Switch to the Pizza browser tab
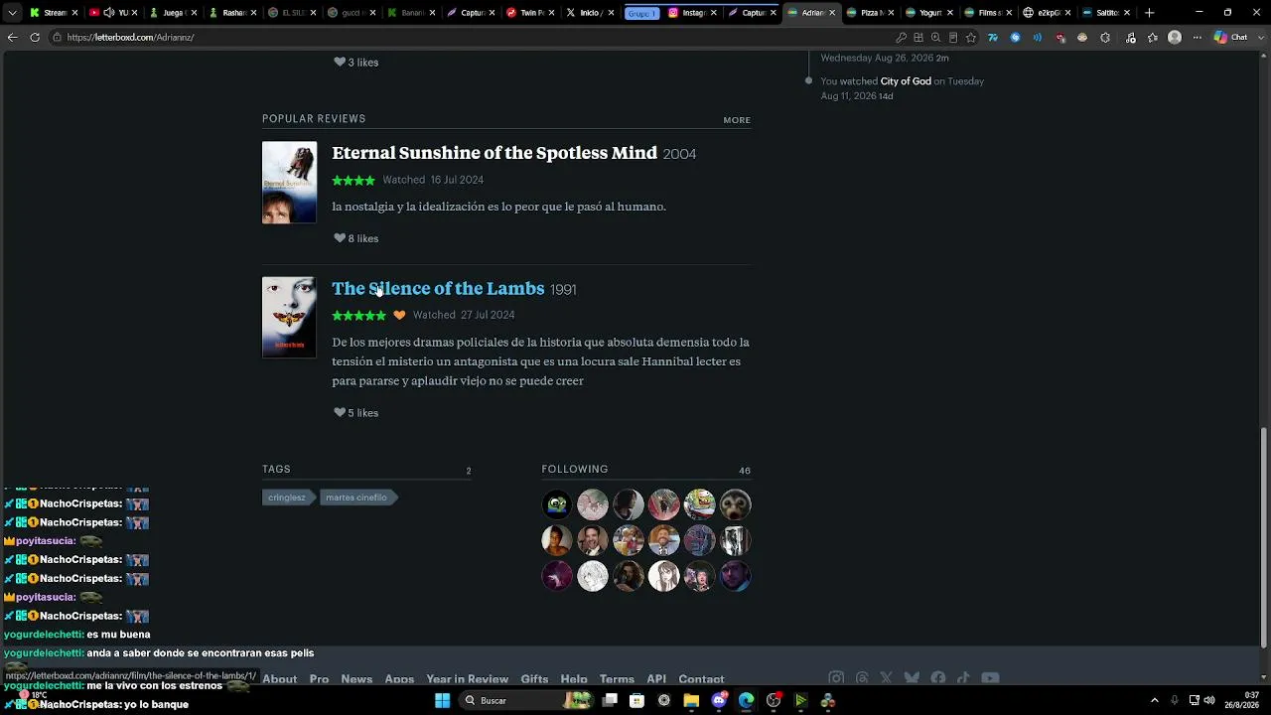The height and width of the screenshot is (715, 1271). (871, 13)
